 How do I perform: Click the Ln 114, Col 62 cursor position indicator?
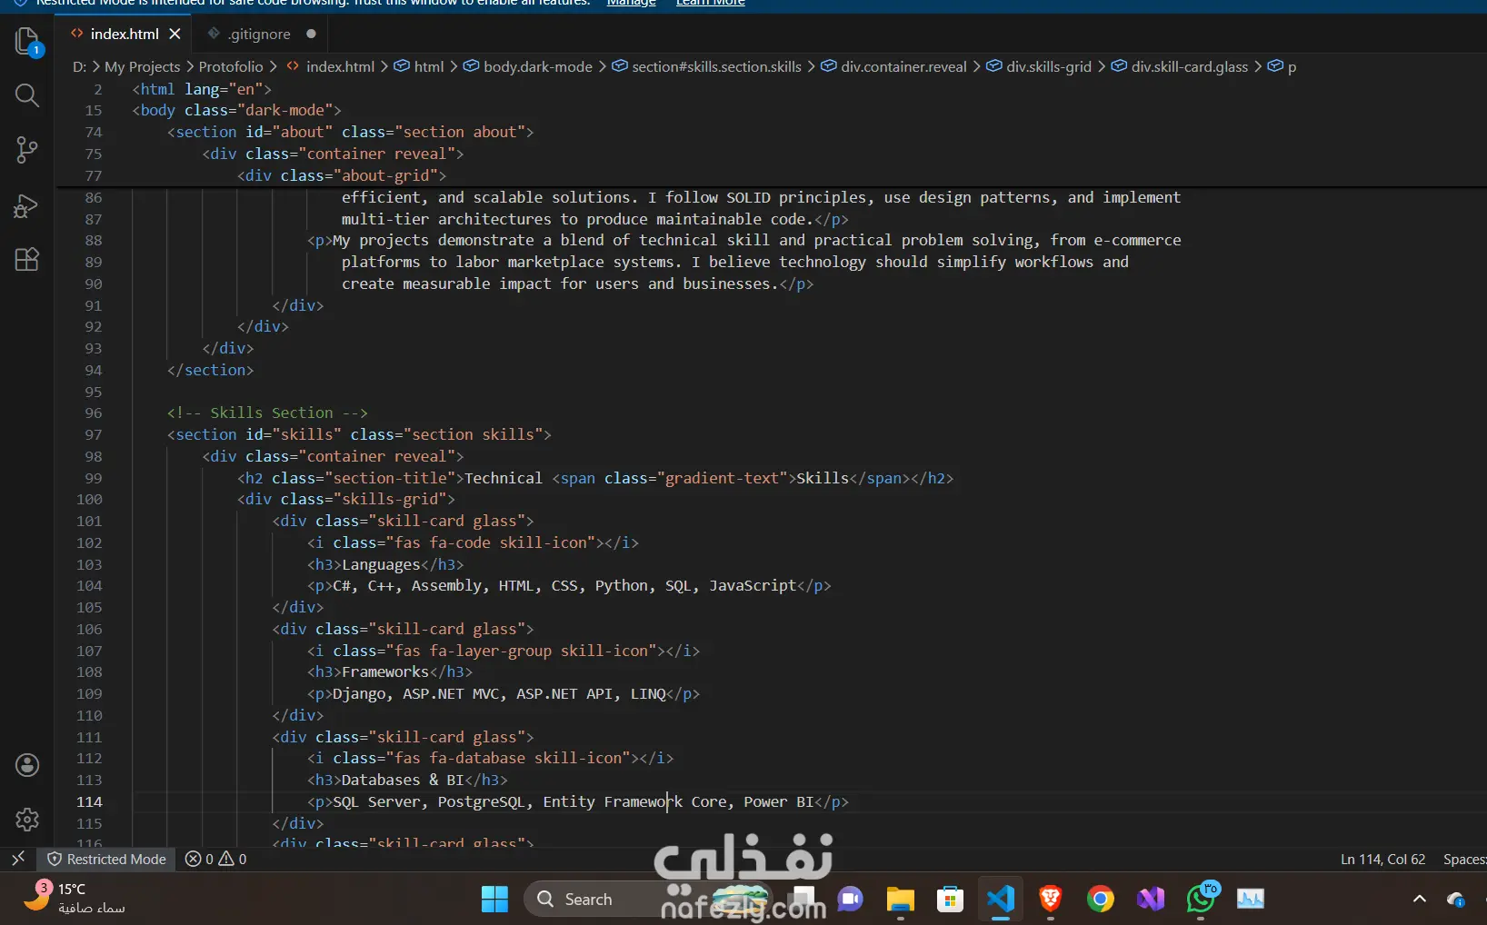pos(1382,859)
